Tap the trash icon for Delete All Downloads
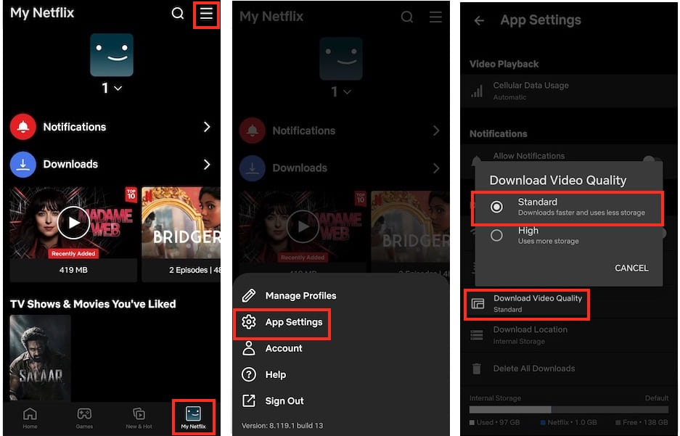 tap(477, 369)
